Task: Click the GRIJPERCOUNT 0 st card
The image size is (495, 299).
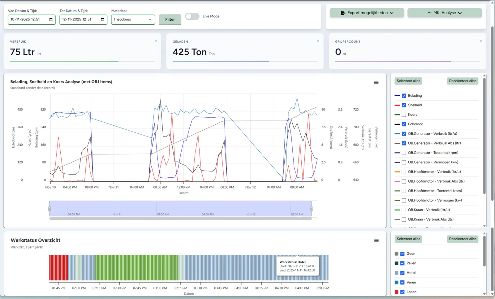Action: 407,51
